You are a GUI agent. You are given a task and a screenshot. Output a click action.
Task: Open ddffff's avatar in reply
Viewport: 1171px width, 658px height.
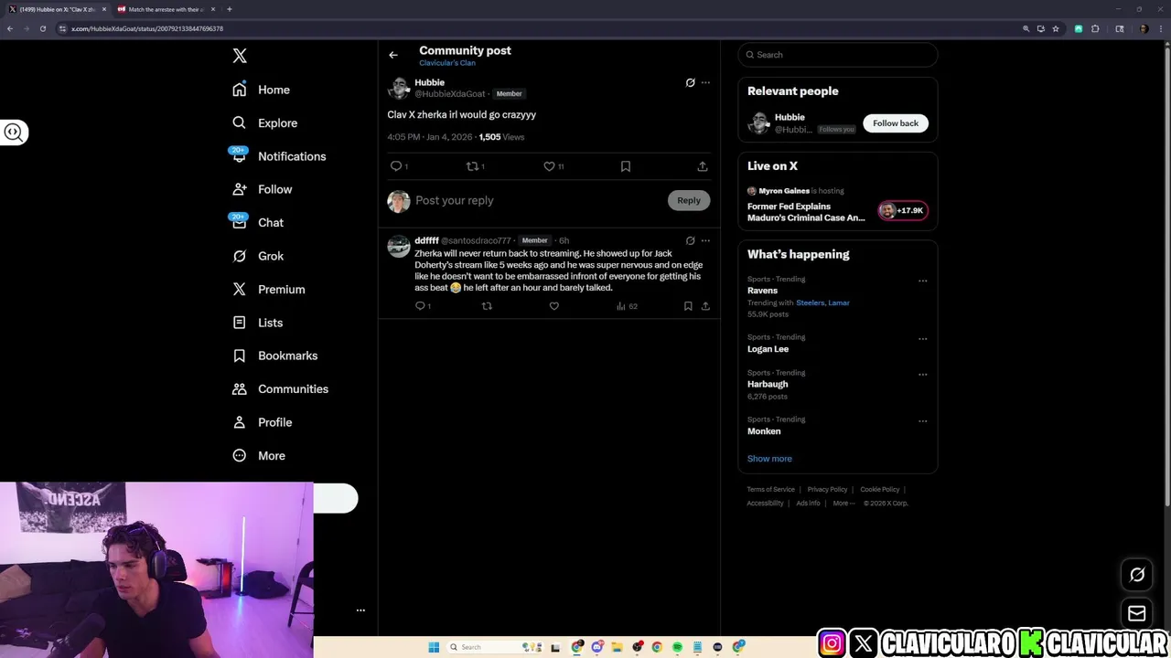point(399,247)
